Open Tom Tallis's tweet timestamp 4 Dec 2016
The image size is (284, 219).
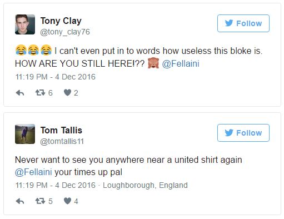75,185
